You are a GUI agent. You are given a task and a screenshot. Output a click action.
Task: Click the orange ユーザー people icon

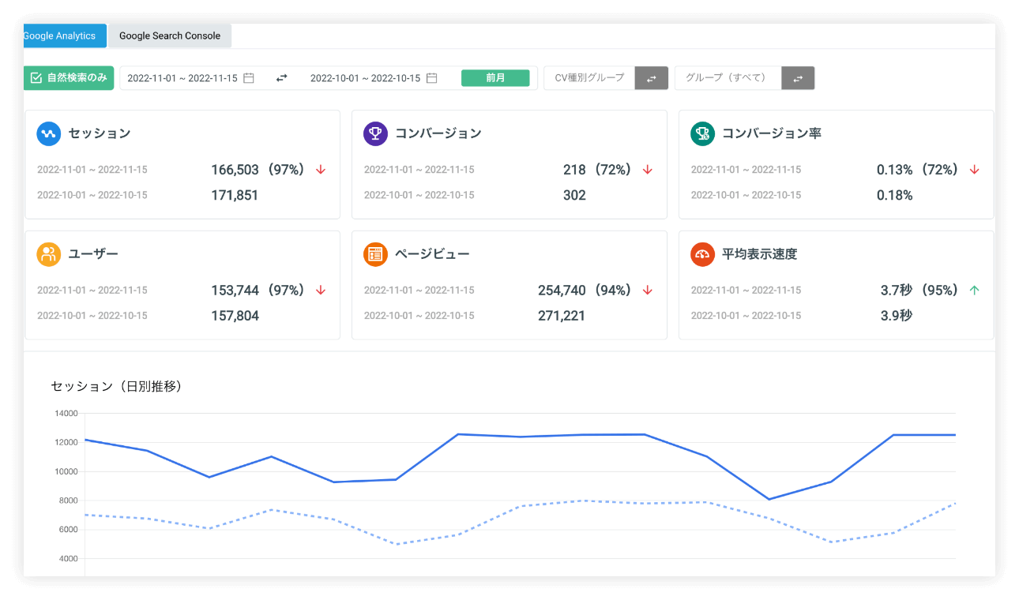pyautogui.click(x=48, y=253)
